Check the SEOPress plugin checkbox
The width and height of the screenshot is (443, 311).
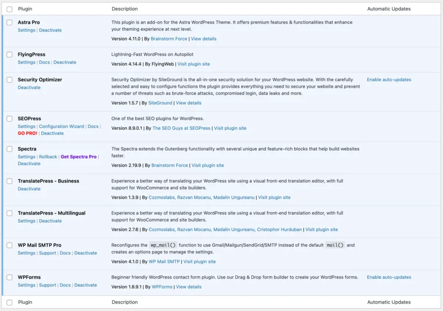(x=9, y=119)
